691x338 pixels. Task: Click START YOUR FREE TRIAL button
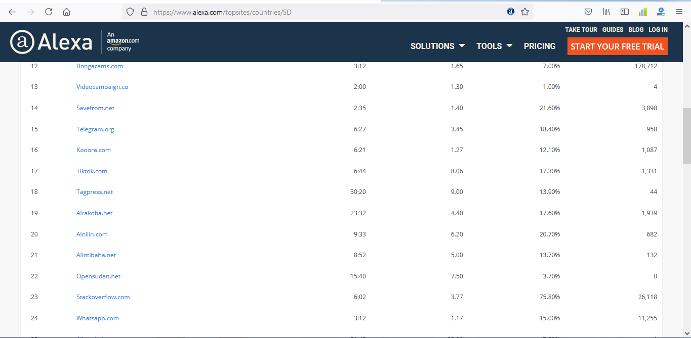pyautogui.click(x=617, y=46)
